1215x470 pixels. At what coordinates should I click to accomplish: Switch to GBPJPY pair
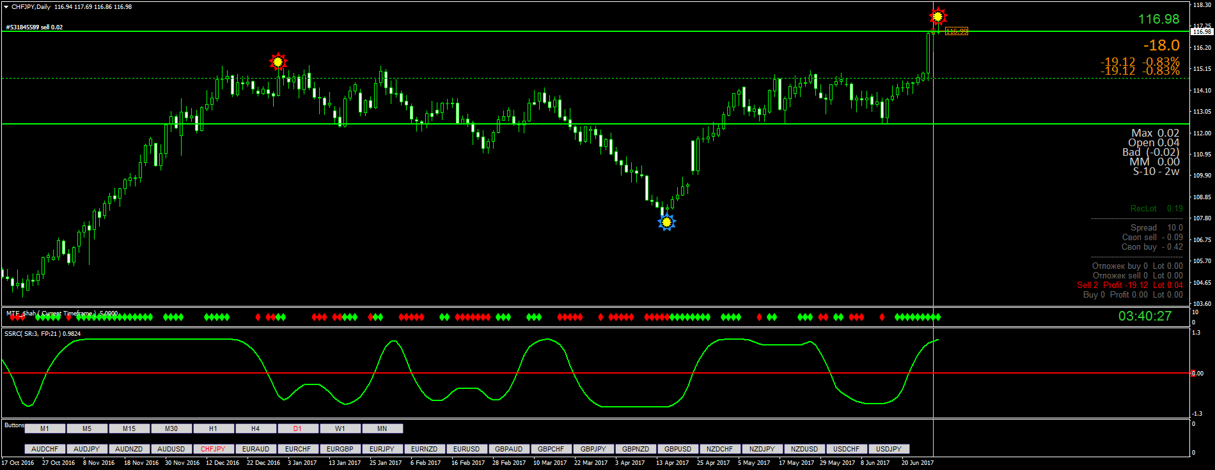click(x=593, y=449)
